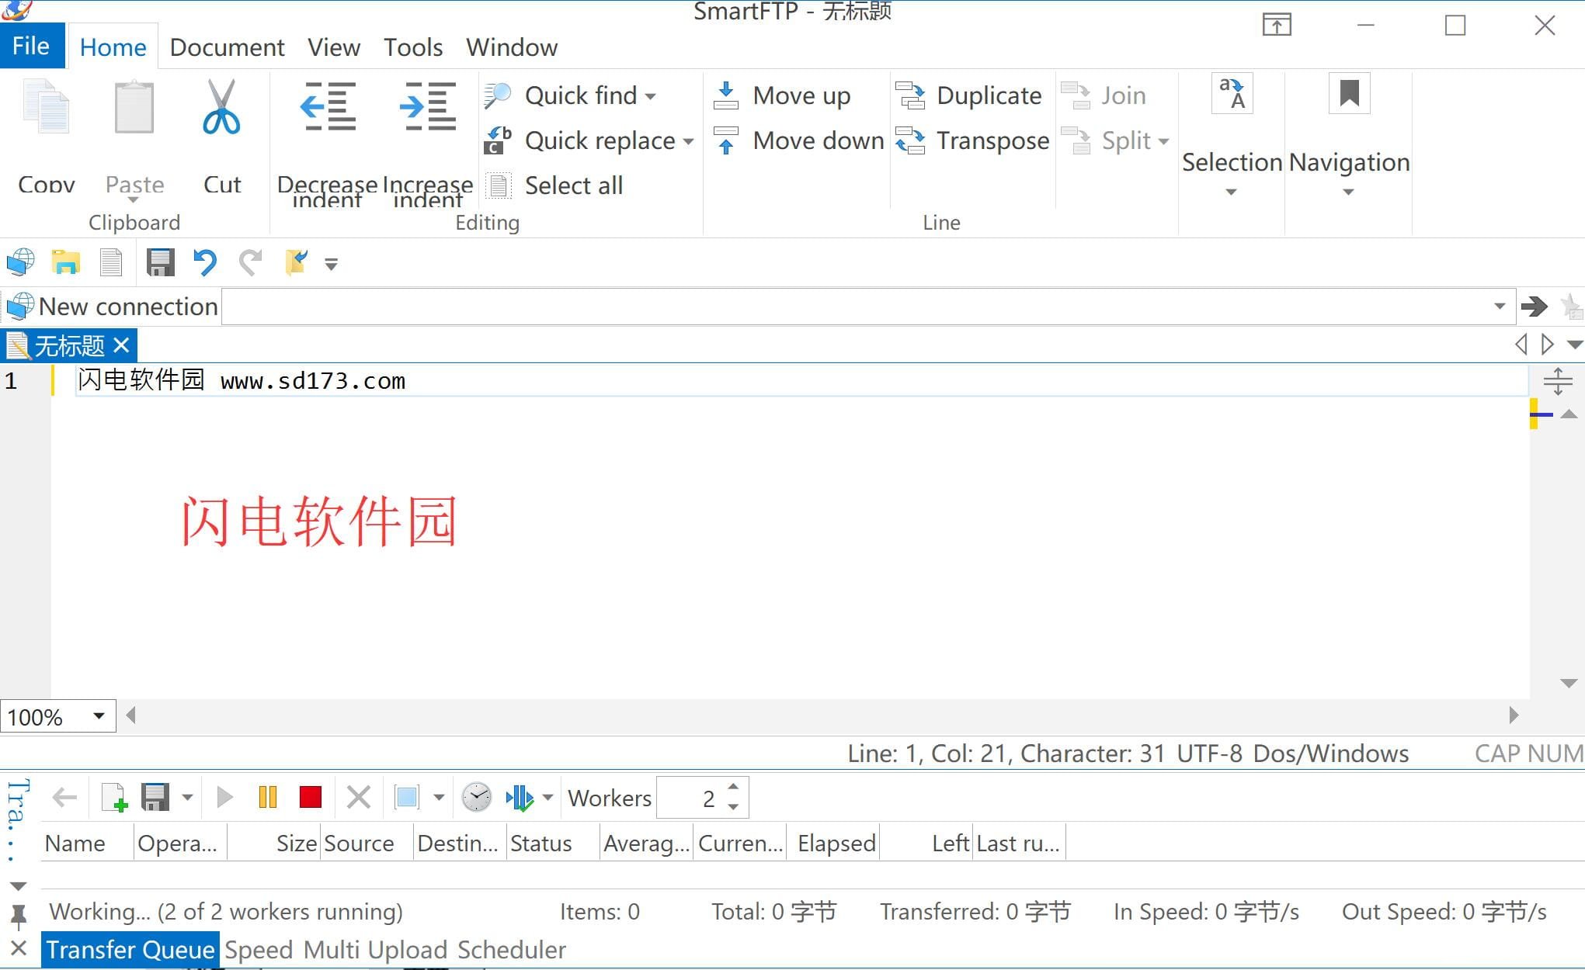Expand the address bar history dropdown

(1500, 307)
